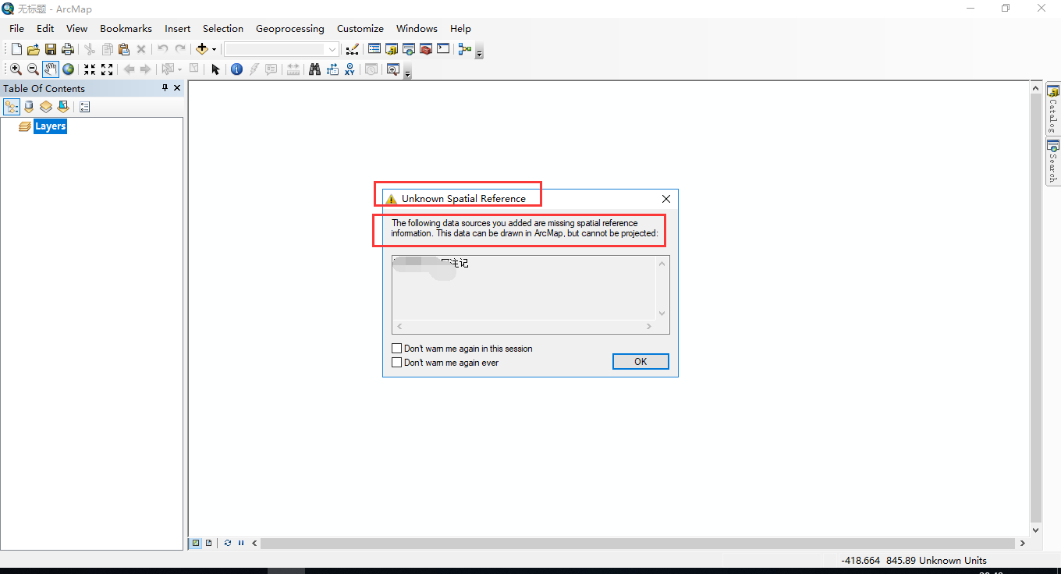
Task: Open the Add Data dropdown arrow
Action: click(214, 48)
